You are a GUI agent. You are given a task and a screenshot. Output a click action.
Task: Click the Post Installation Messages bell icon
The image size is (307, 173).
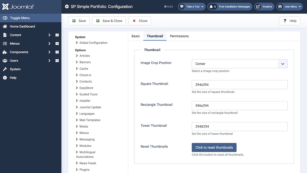coord(212,6)
